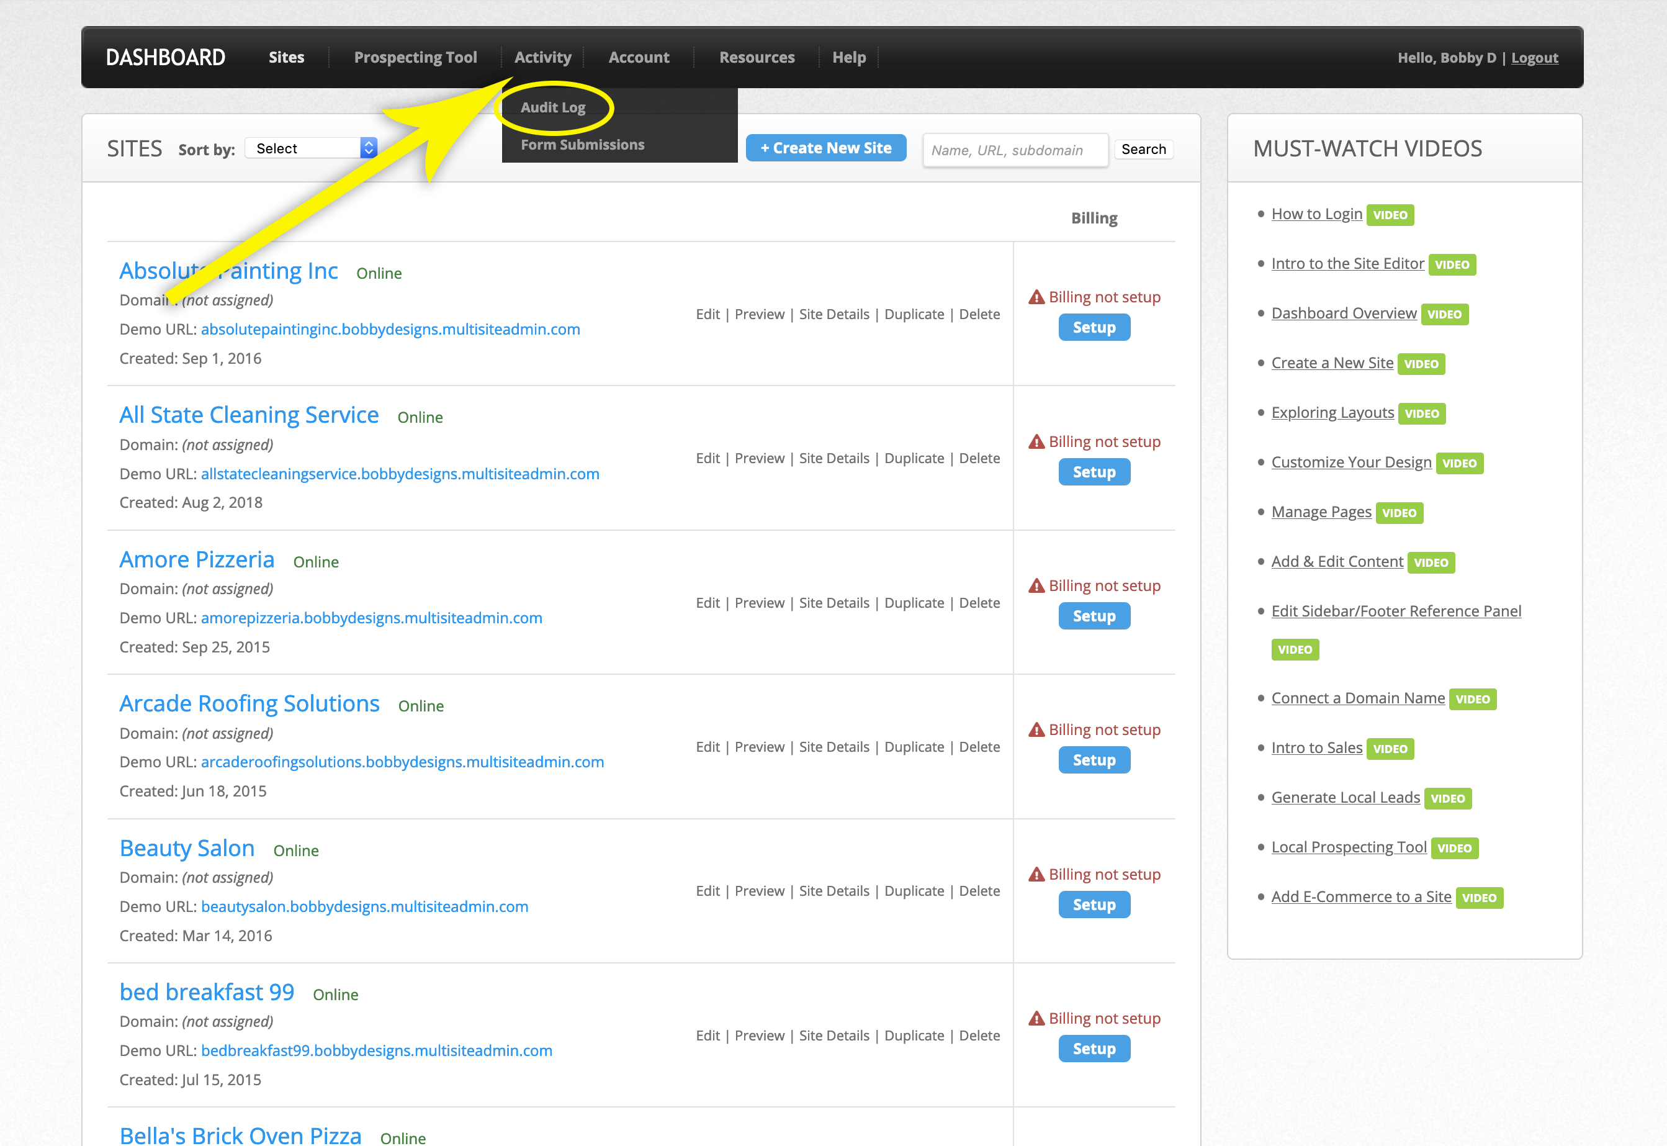Watch the Exploring Layouts video

[x=1332, y=413]
